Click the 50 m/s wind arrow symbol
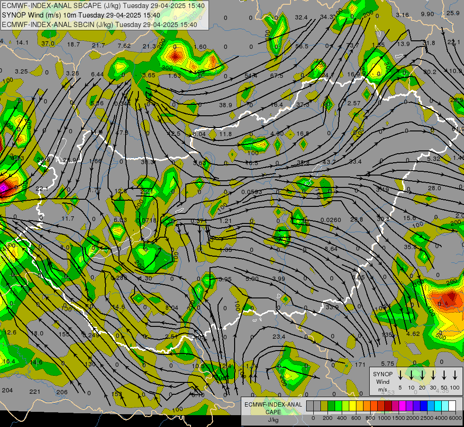Image resolution: width=464 pixels, height=427 pixels. point(444,375)
